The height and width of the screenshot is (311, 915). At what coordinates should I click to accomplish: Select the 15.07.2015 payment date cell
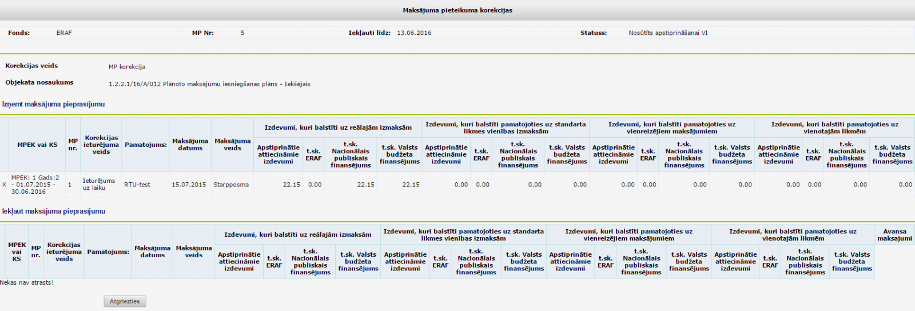click(189, 185)
